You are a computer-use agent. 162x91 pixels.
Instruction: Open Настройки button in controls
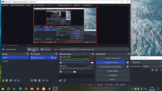[x=112, y=75]
